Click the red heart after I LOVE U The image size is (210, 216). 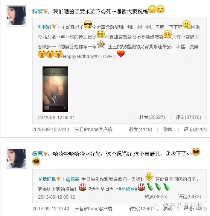121,54
